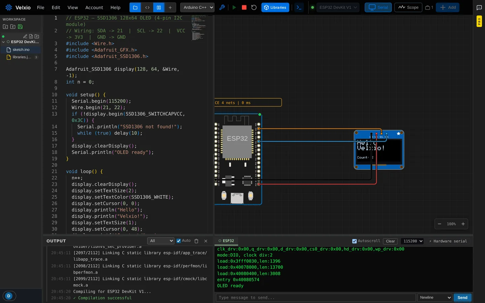The image size is (485, 303).
Task: Clear output with trash icon
Action: 196,241
